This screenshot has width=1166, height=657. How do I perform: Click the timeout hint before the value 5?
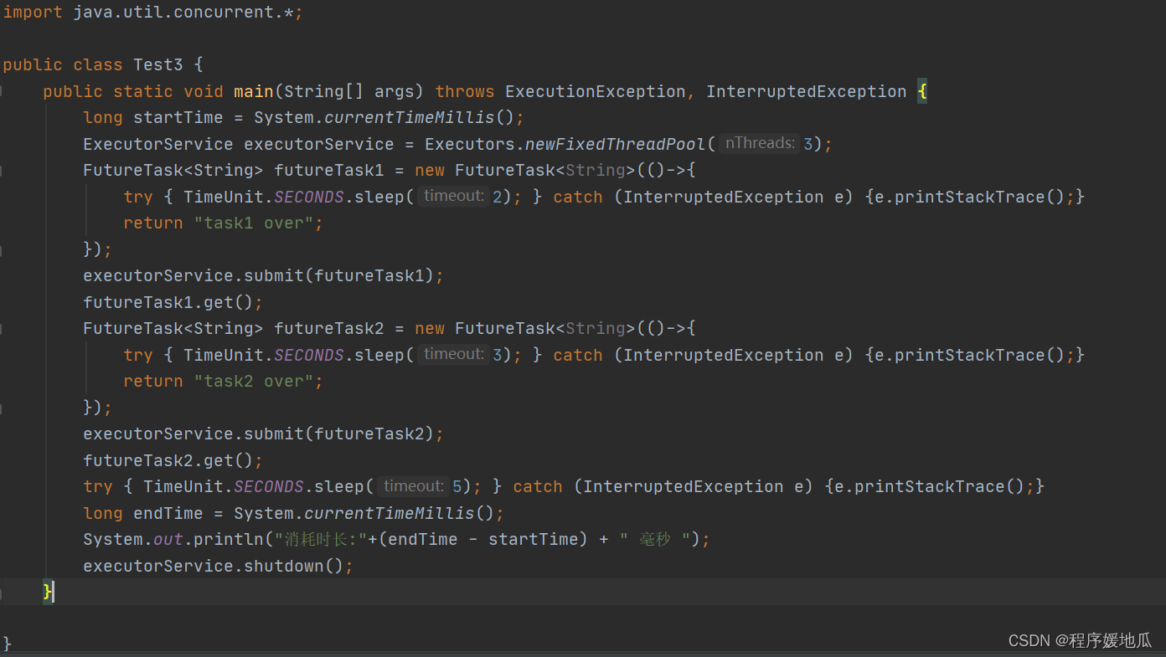pyautogui.click(x=413, y=485)
